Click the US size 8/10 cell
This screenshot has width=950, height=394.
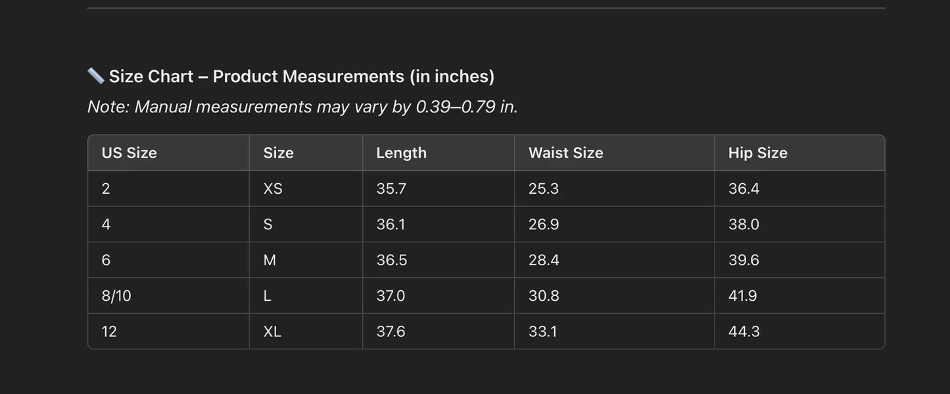pos(116,296)
